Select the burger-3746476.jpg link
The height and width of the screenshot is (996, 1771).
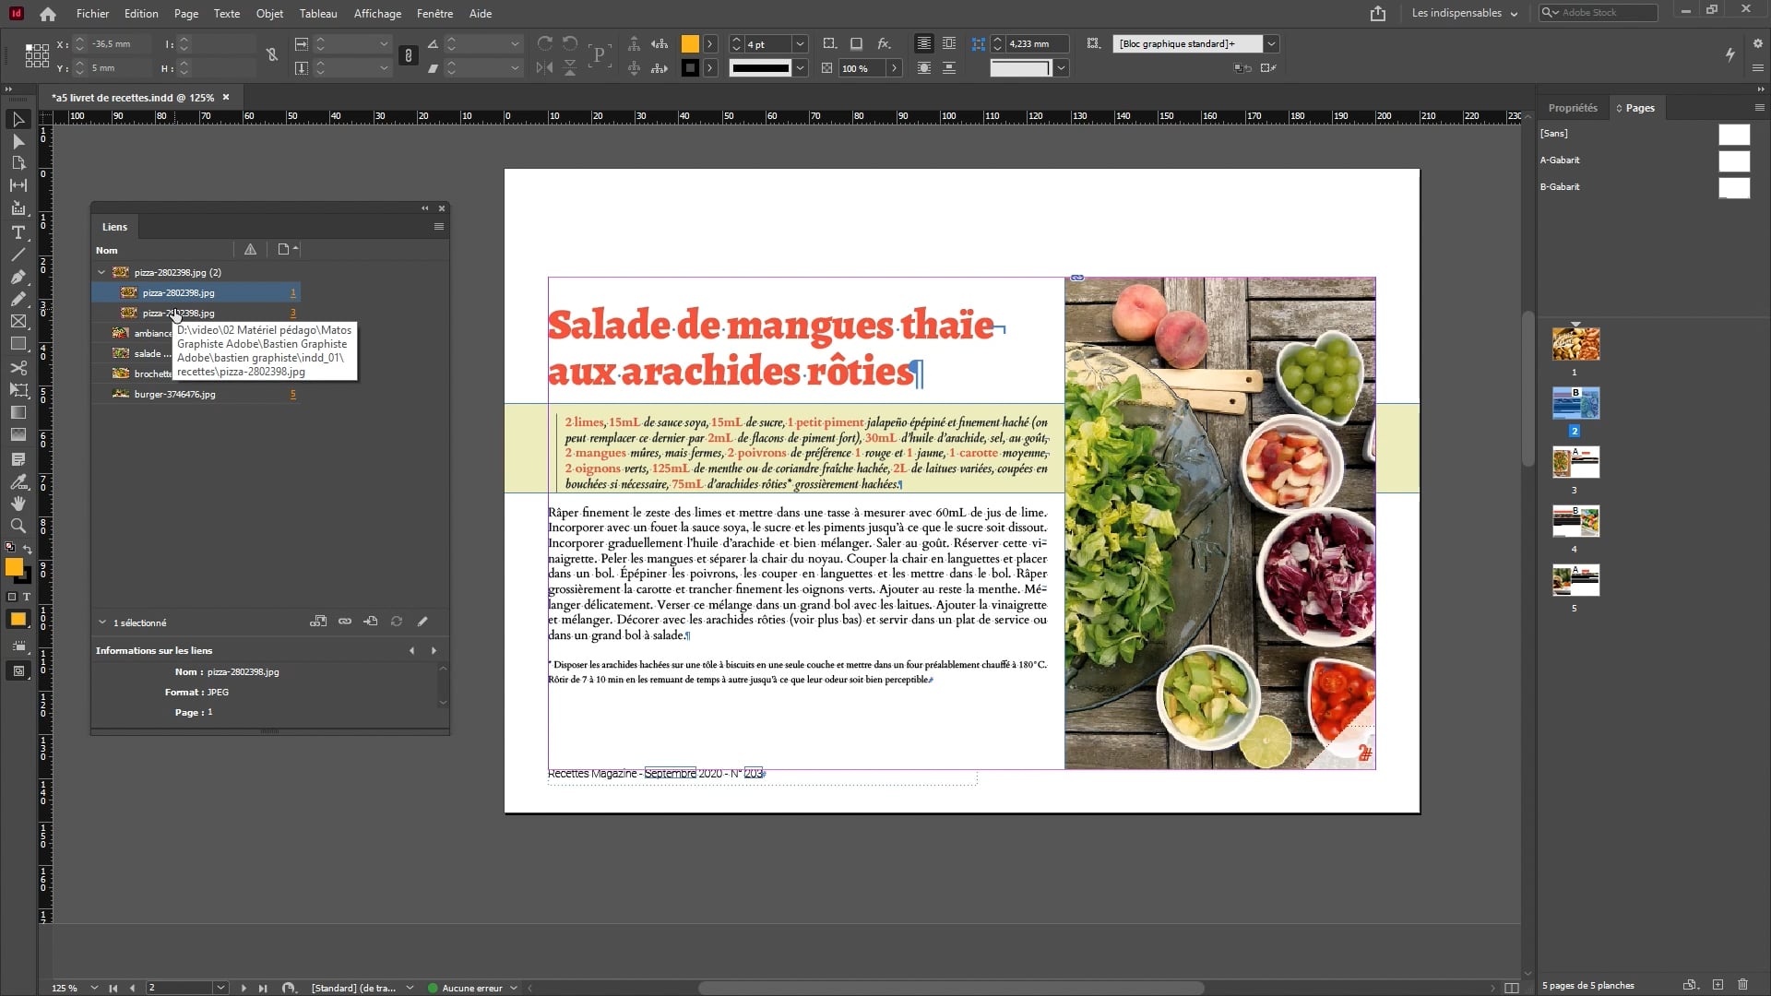coord(175,394)
